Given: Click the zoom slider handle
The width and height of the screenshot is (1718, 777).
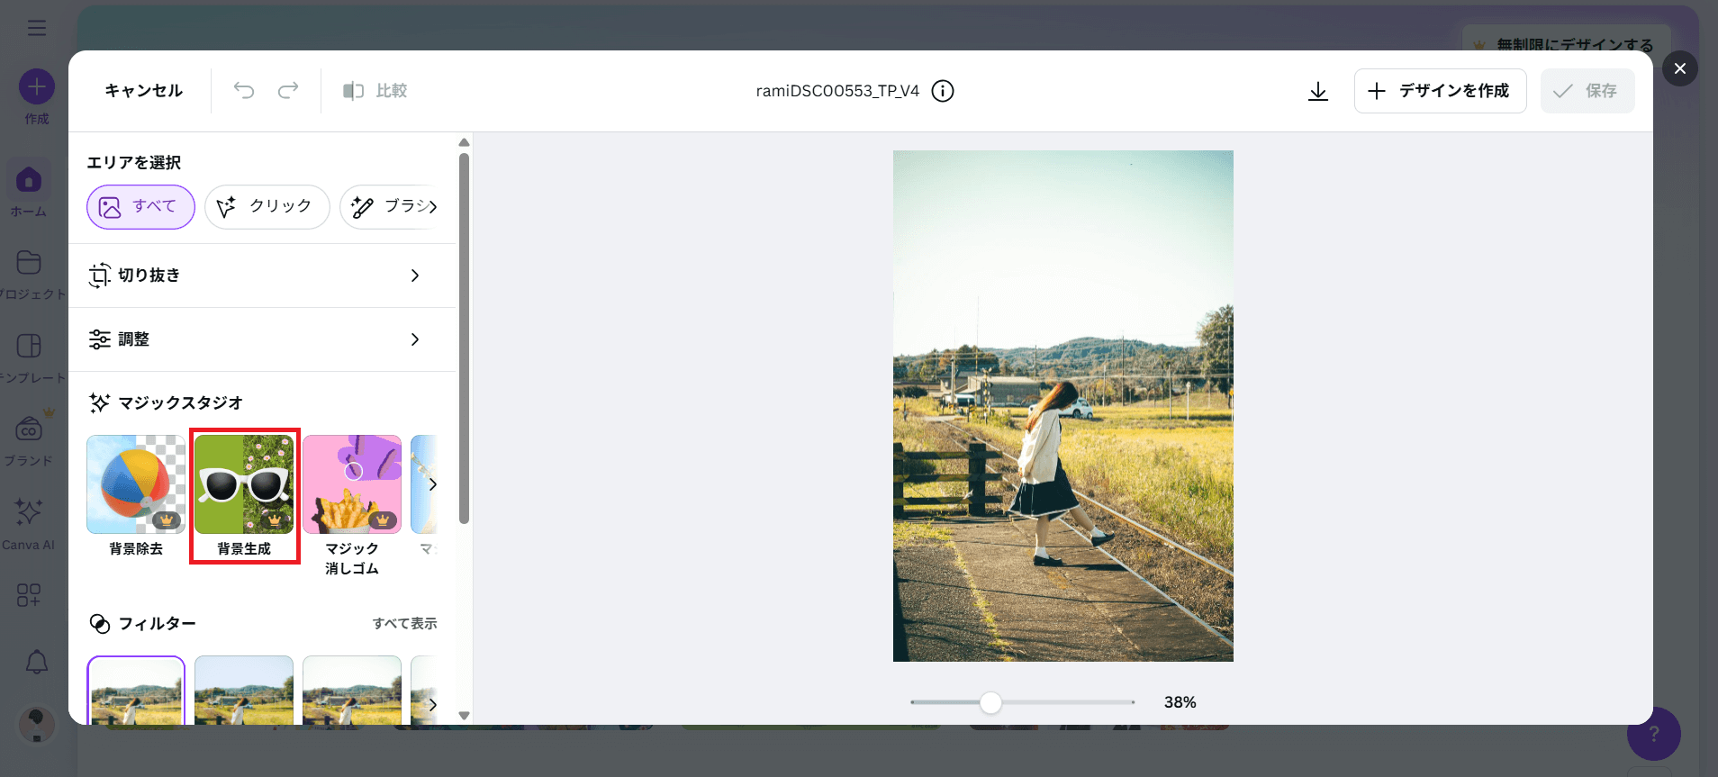Looking at the screenshot, I should 990,702.
